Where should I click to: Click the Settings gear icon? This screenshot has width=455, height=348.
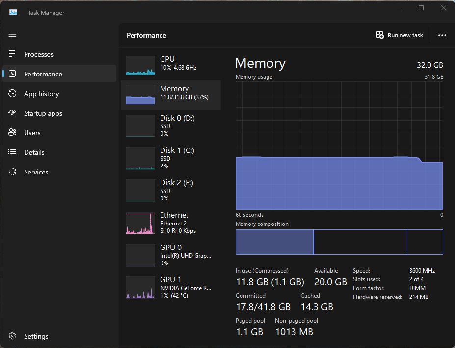[x=13, y=336]
